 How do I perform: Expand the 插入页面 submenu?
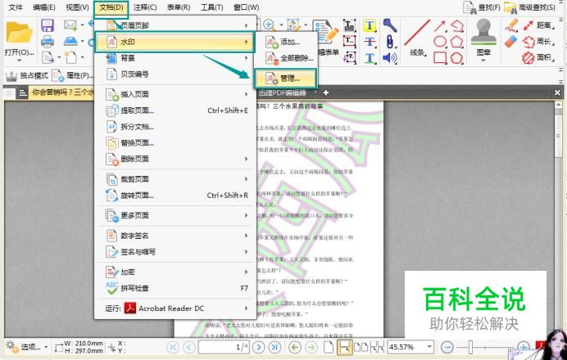pos(175,94)
